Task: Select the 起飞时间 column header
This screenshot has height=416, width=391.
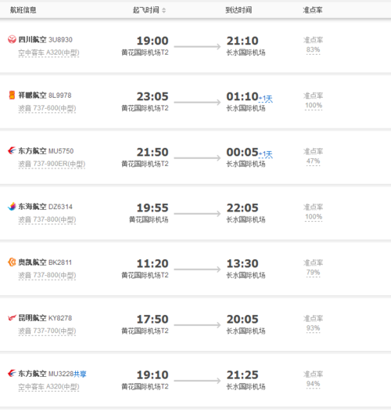Action: (x=146, y=10)
